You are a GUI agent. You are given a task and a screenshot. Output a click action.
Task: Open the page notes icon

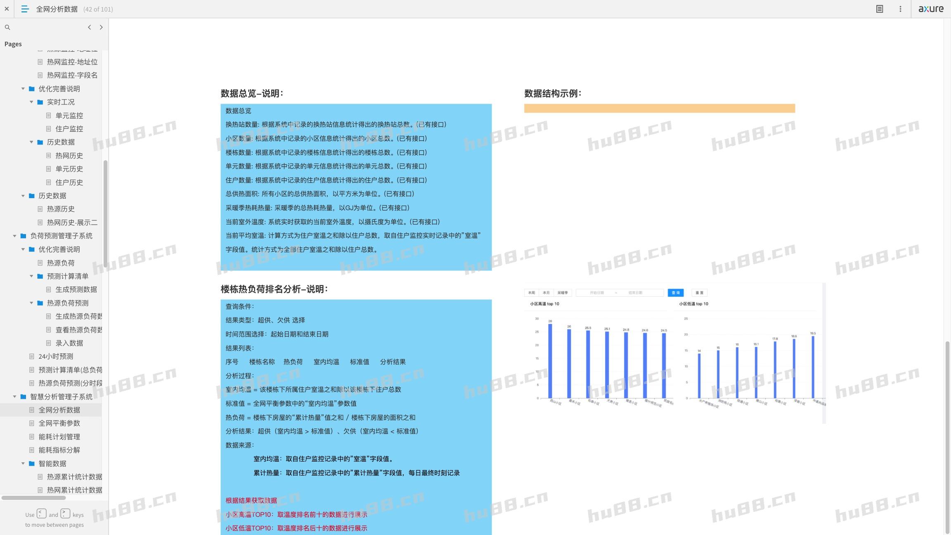tap(880, 9)
